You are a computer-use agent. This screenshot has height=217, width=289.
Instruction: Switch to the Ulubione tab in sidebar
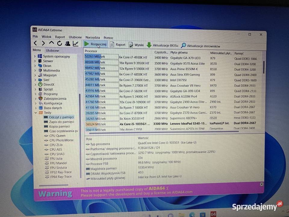pos(52,50)
